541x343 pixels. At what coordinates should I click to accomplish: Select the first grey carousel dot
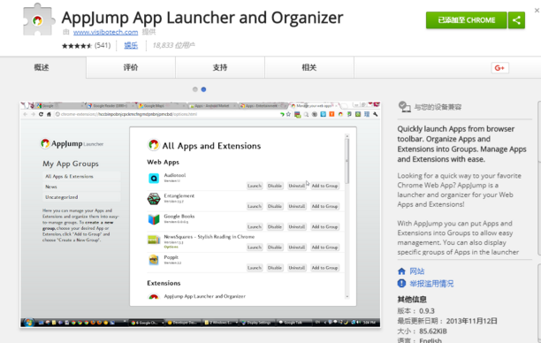click(x=195, y=89)
